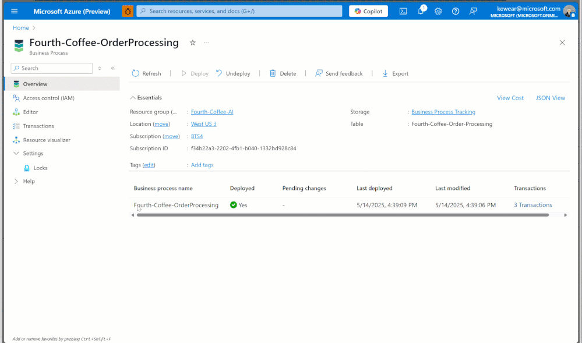Click the scrollbar right arrow
Viewport: 582px width, 343px height.
point(565,215)
